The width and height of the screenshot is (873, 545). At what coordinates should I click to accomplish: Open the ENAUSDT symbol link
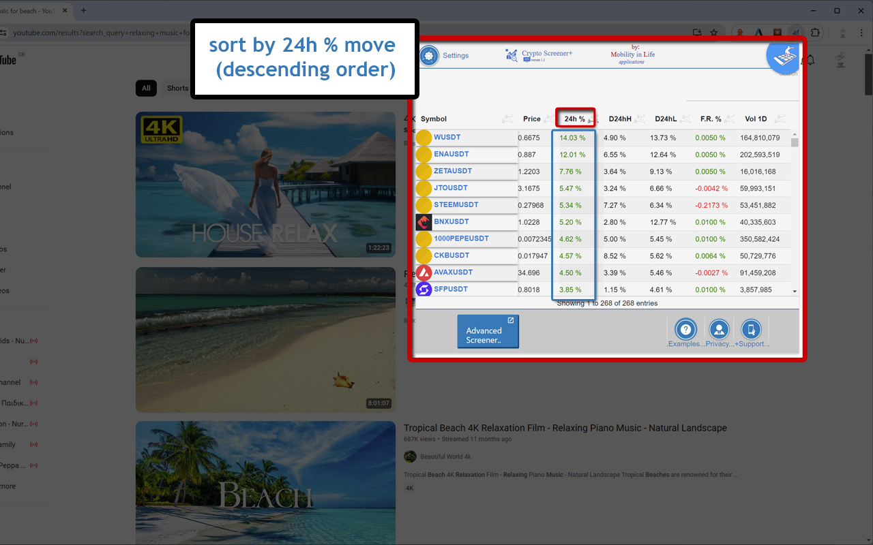tap(452, 154)
